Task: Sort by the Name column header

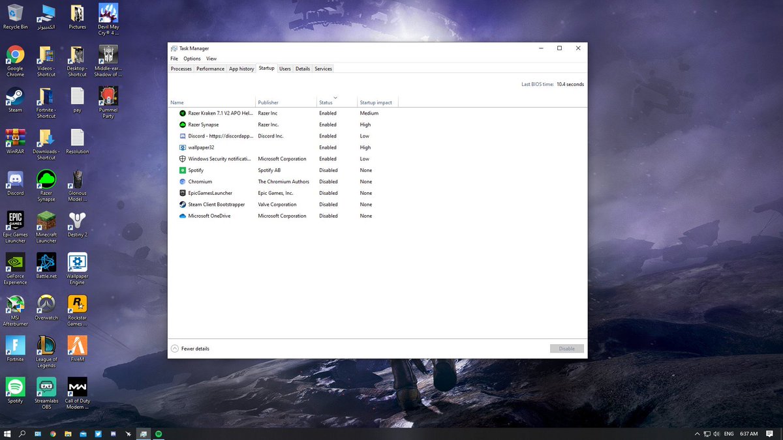Action: (x=211, y=102)
